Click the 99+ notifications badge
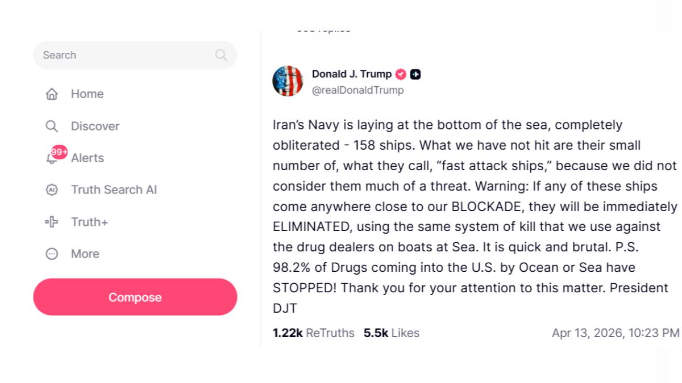The width and height of the screenshot is (682, 383). [59, 152]
